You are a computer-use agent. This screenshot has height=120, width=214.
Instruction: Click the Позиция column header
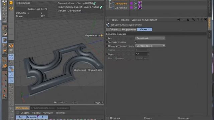(115, 118)
